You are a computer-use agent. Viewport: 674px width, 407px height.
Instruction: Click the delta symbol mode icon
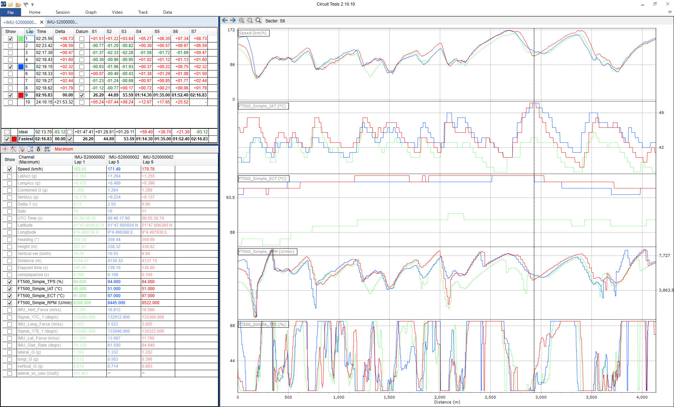pos(39,149)
